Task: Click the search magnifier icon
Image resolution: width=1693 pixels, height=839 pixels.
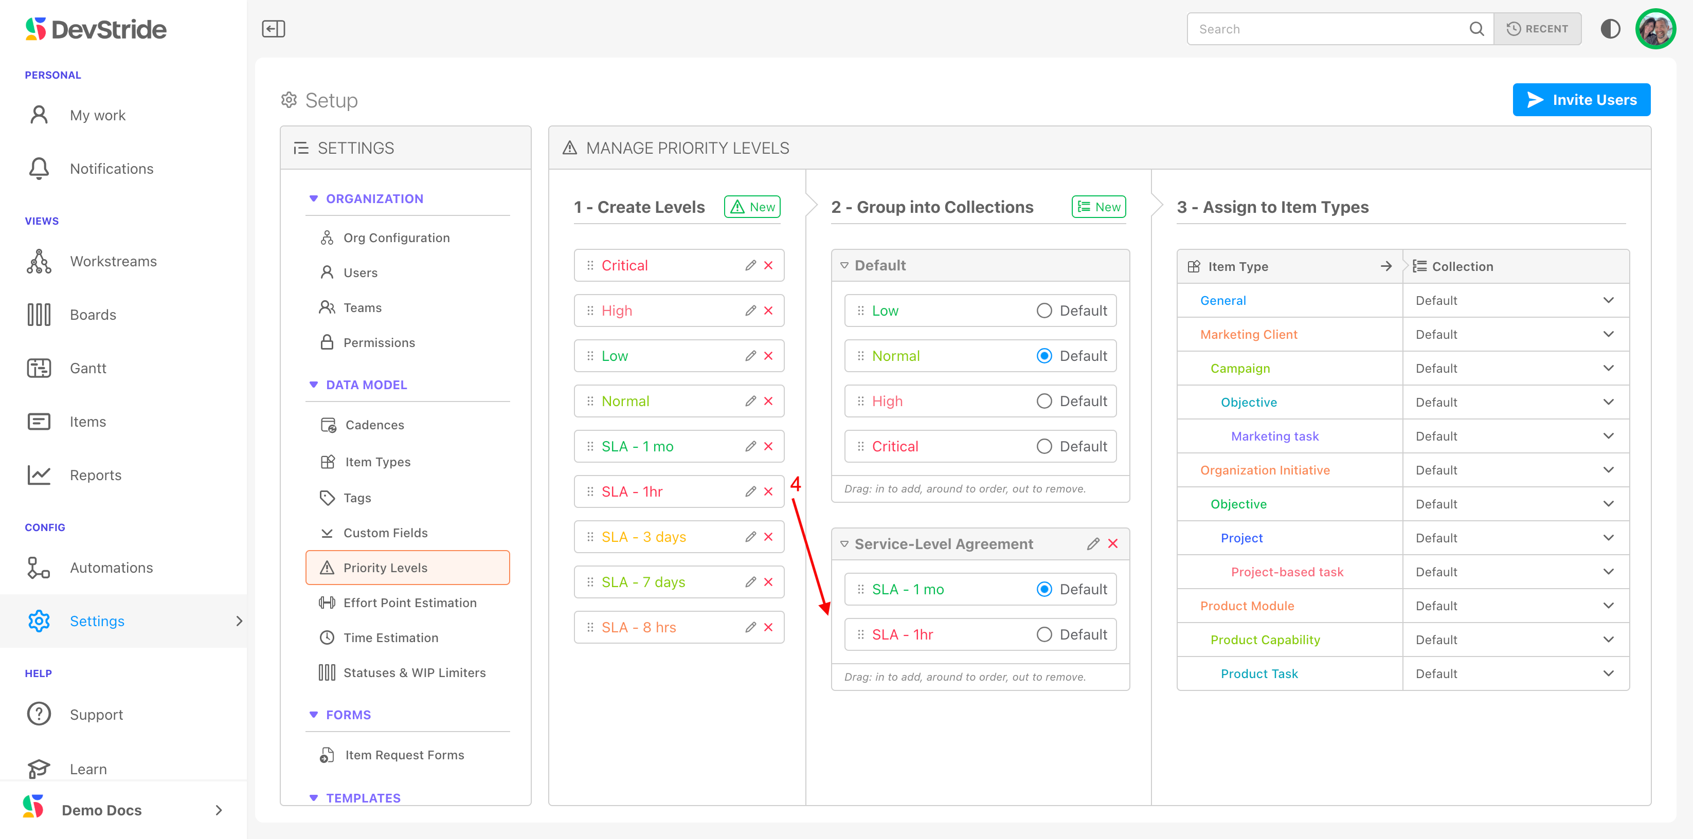Action: [1476, 29]
